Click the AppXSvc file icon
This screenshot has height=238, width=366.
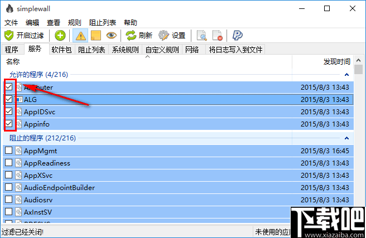point(18,175)
